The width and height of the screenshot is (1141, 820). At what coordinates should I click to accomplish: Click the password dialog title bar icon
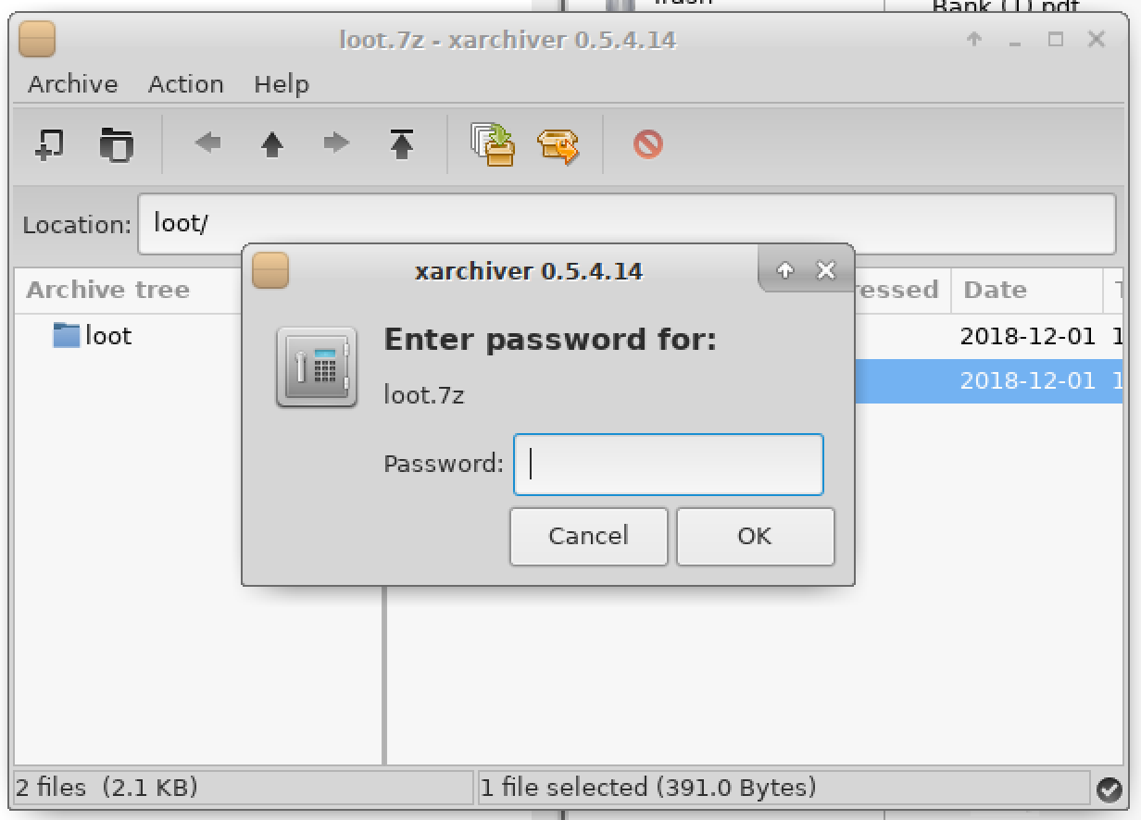tap(270, 271)
